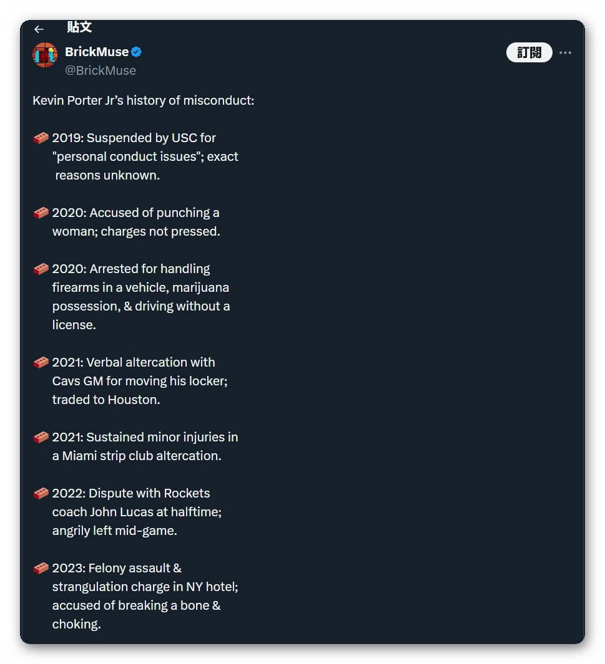Click the 'traded to Houston.' text line
Image resolution: width=605 pixels, height=664 pixels.
(106, 400)
